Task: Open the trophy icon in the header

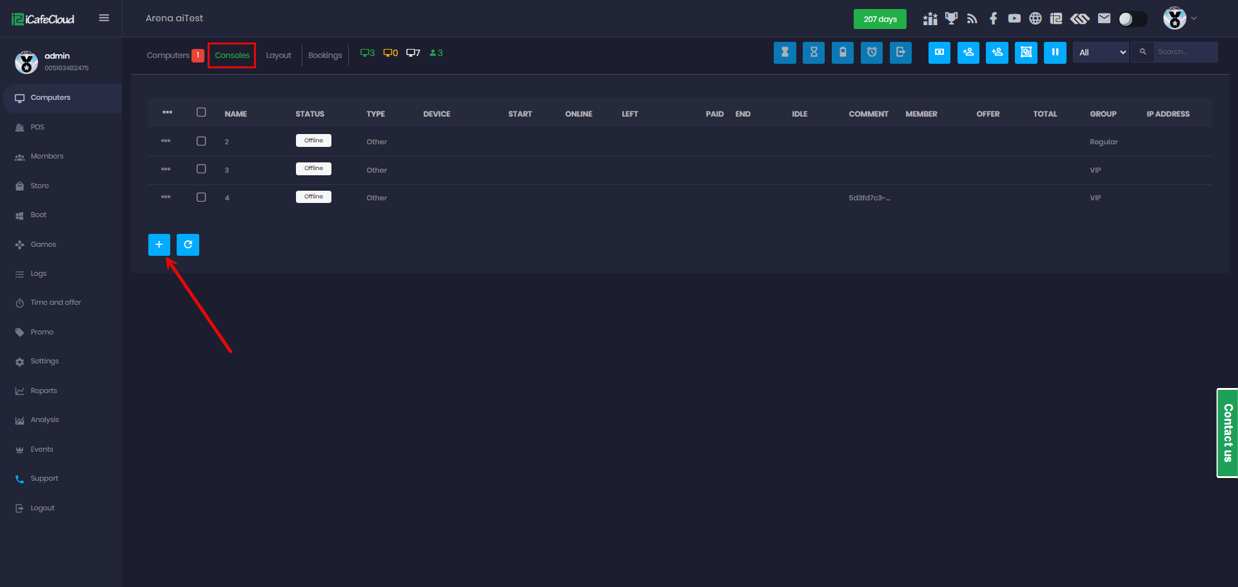Action: point(951,19)
